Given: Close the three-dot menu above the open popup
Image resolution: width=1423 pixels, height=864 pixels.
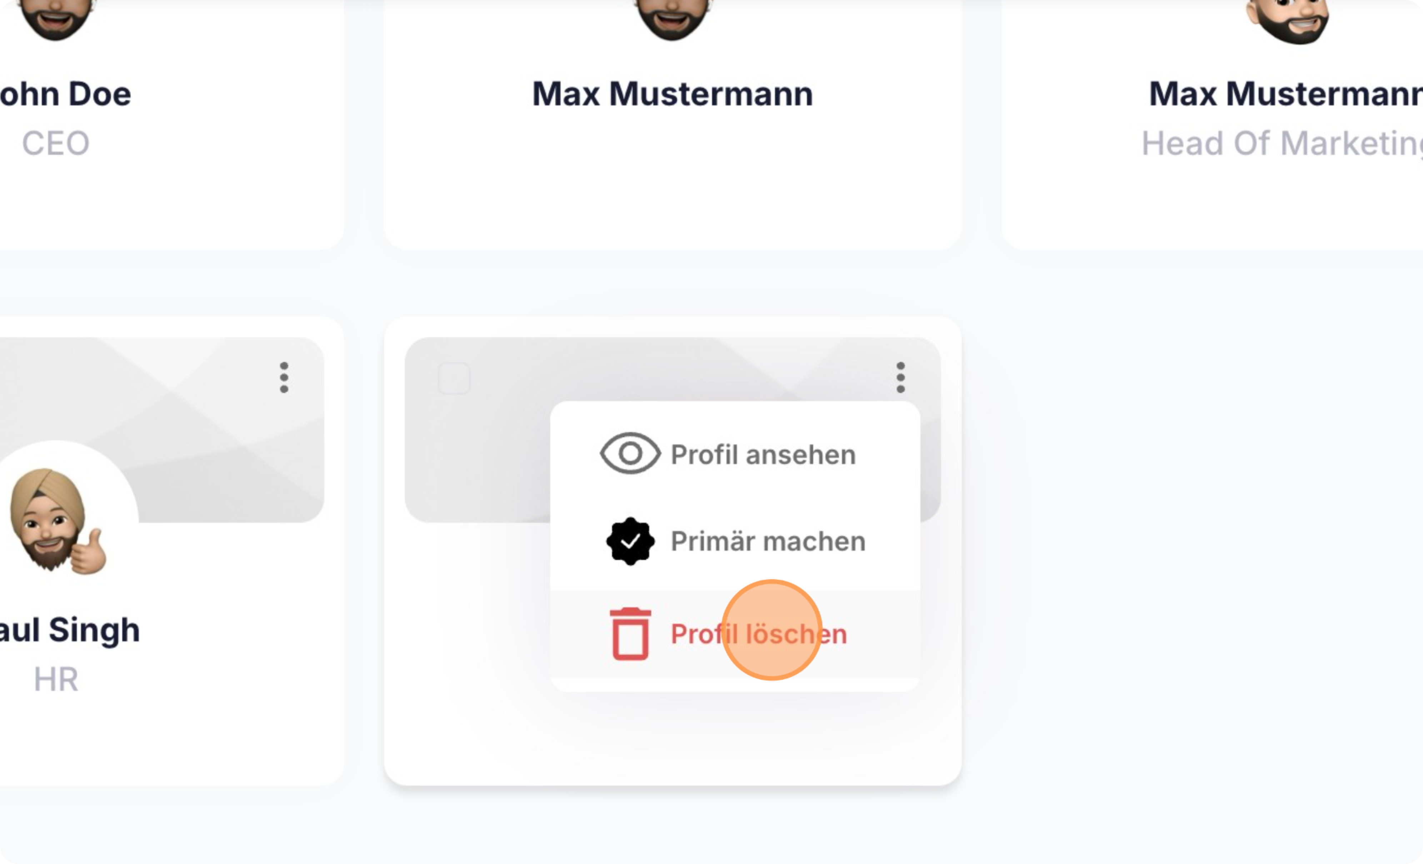Looking at the screenshot, I should pos(900,378).
